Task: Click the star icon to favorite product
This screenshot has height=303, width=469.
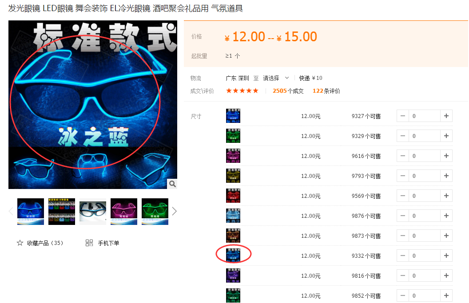Action: [x=20, y=243]
